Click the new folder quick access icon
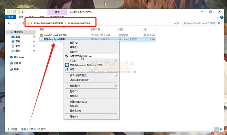The image size is (227, 135). 19,12
